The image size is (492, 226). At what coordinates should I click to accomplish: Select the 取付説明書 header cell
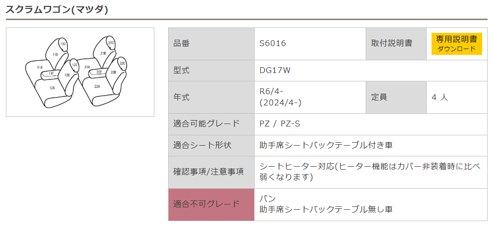tap(392, 44)
